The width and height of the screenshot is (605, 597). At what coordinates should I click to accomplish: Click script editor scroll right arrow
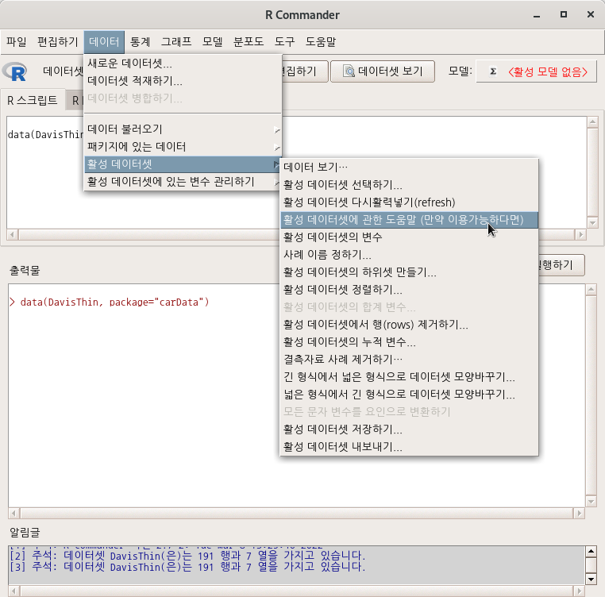580,235
